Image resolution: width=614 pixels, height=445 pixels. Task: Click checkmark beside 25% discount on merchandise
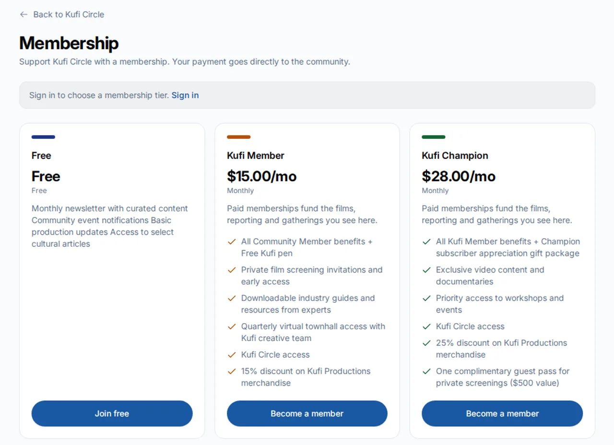tap(426, 343)
